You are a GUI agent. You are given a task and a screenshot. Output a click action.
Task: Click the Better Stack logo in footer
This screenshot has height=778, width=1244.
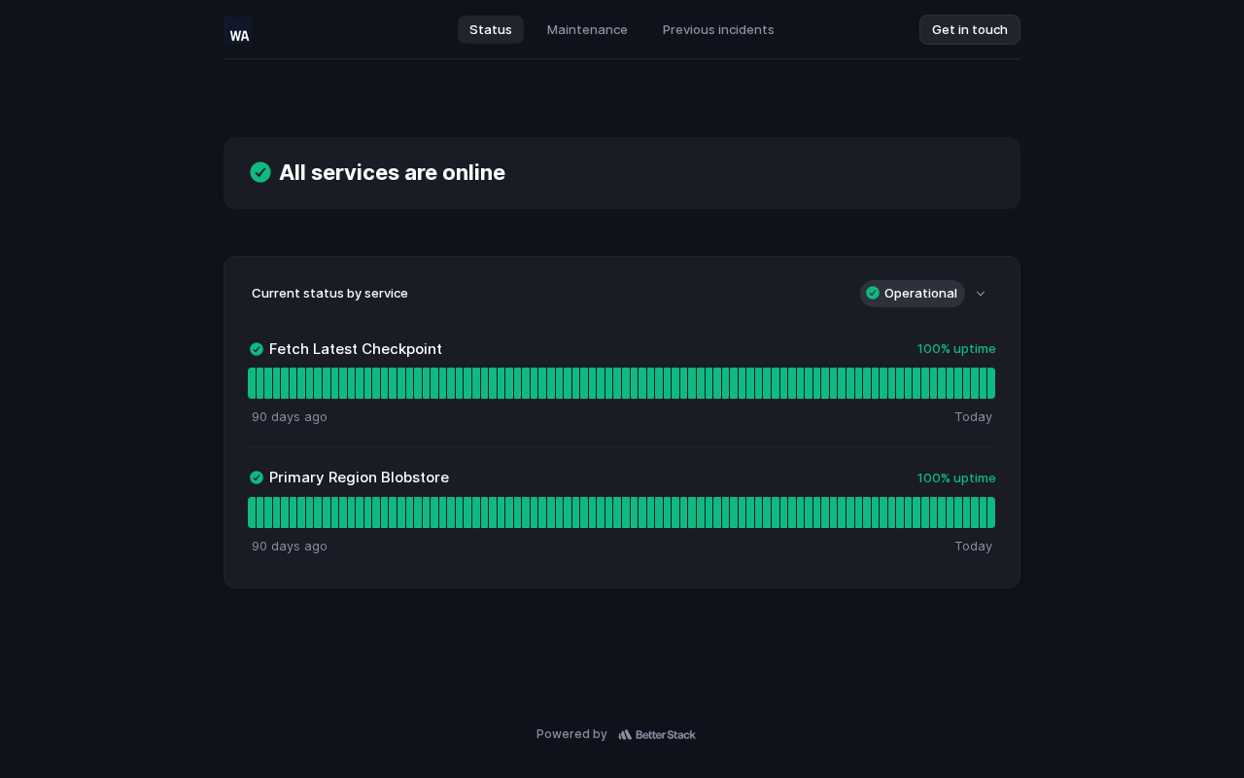click(657, 734)
